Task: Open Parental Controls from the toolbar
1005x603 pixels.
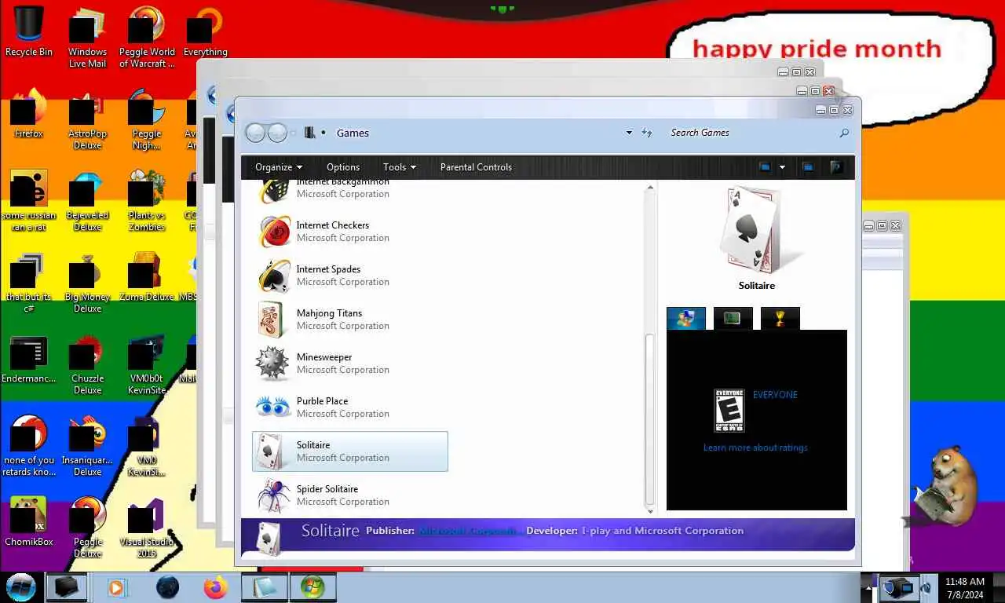Action: click(476, 167)
